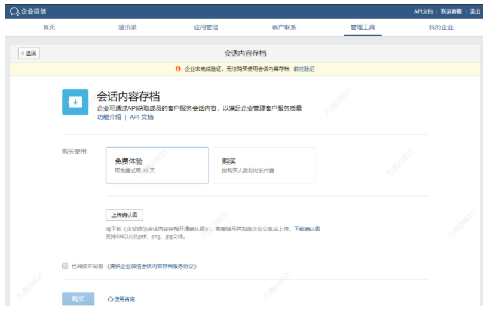Click the orange warning icon in banner
Screen dimensions: 487x312
178,69
